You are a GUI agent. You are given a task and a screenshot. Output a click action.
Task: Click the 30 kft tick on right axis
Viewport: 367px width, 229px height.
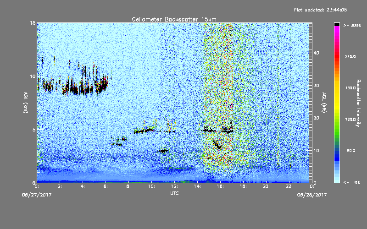[316, 85]
